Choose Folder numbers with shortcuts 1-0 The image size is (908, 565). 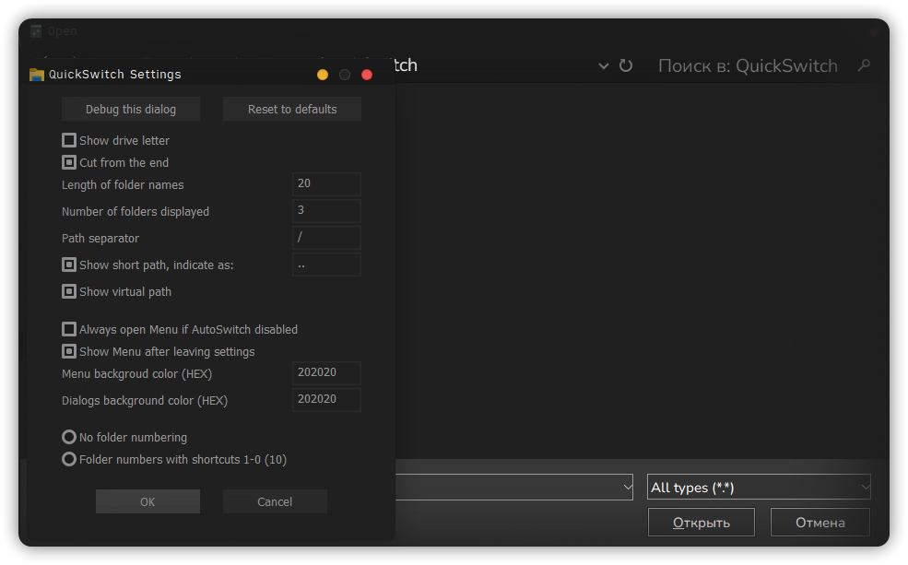pyautogui.click(x=69, y=460)
